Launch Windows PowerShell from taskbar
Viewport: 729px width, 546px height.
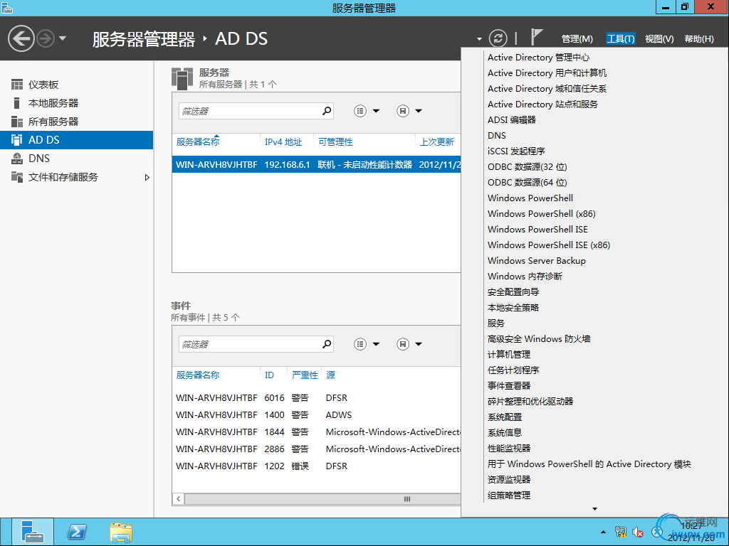(x=77, y=532)
